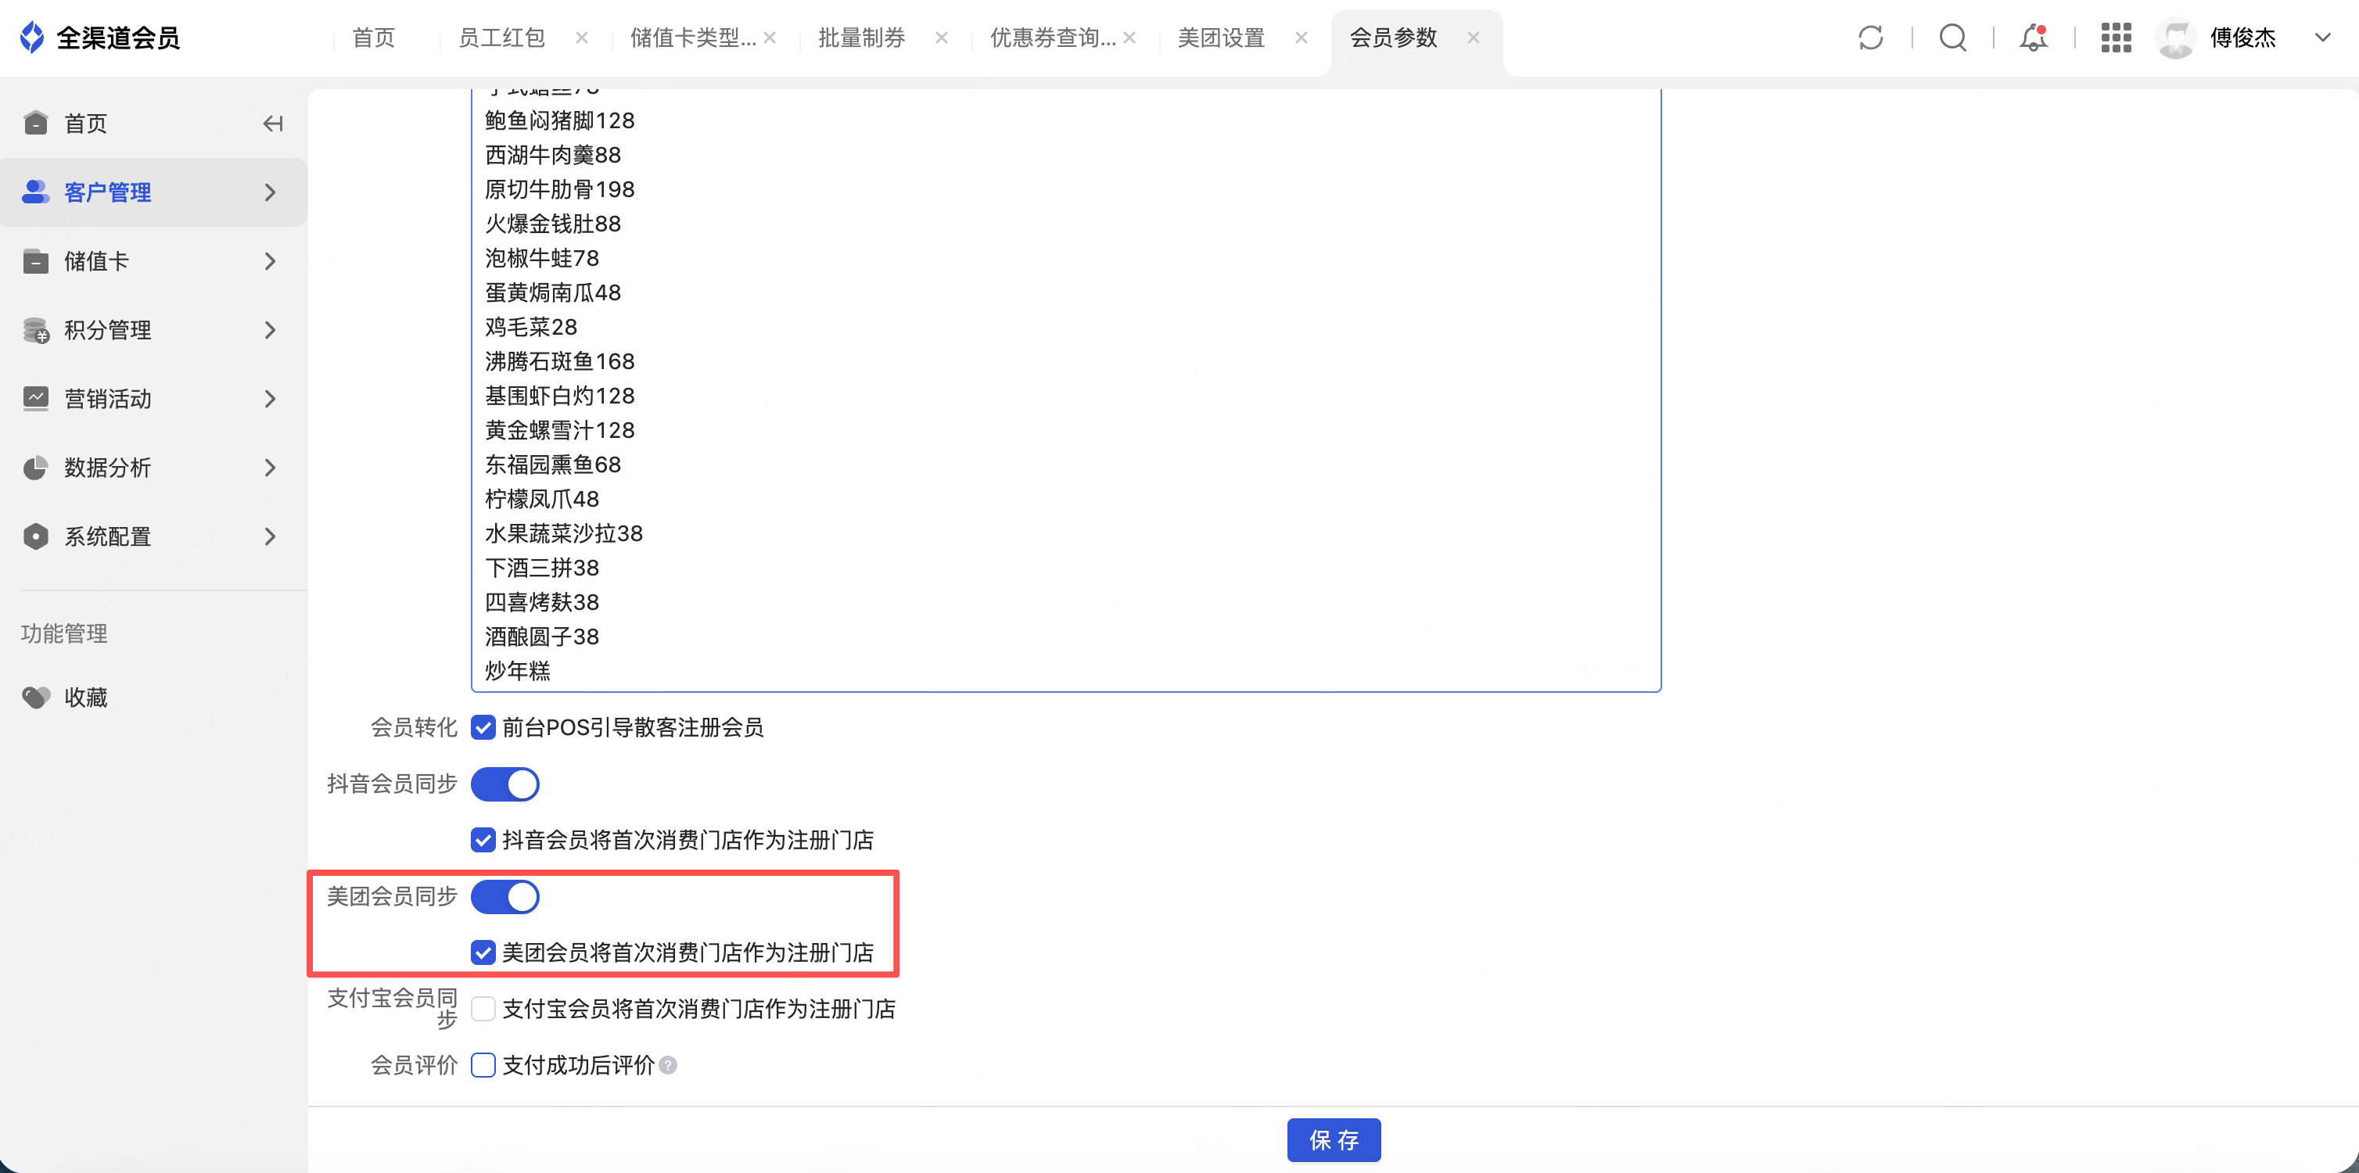The height and width of the screenshot is (1173, 2359).
Task: Turn off the 抖音会员同步 switch
Action: (x=504, y=784)
